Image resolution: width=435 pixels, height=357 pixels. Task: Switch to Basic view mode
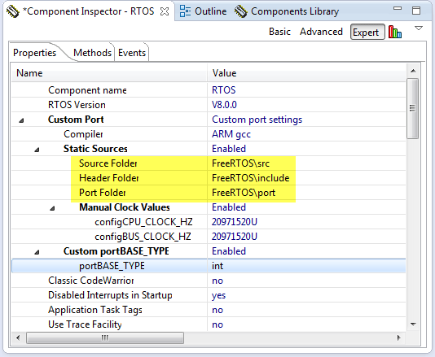(x=279, y=32)
